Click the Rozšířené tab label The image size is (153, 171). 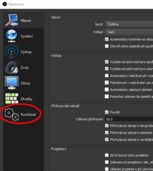pos(28,115)
